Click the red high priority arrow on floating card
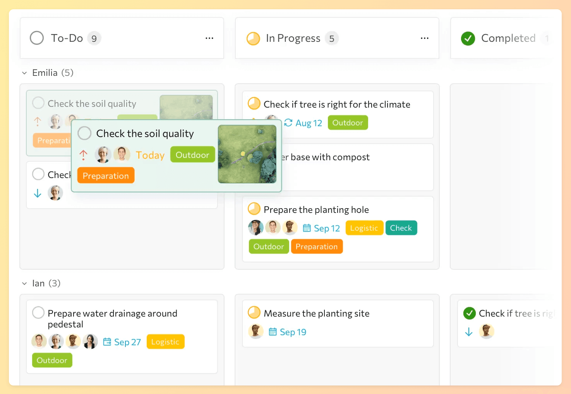 point(83,155)
